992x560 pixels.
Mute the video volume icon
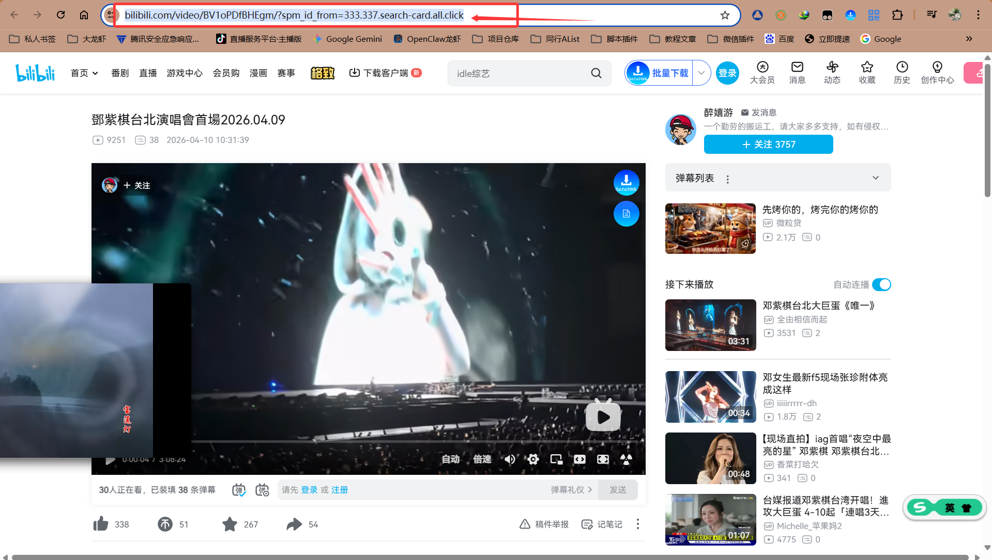click(510, 459)
